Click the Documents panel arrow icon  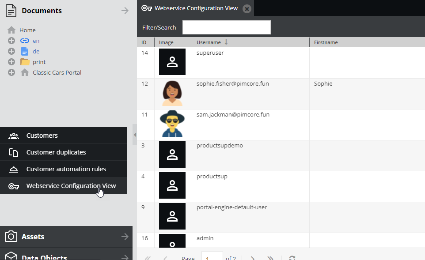click(x=125, y=11)
